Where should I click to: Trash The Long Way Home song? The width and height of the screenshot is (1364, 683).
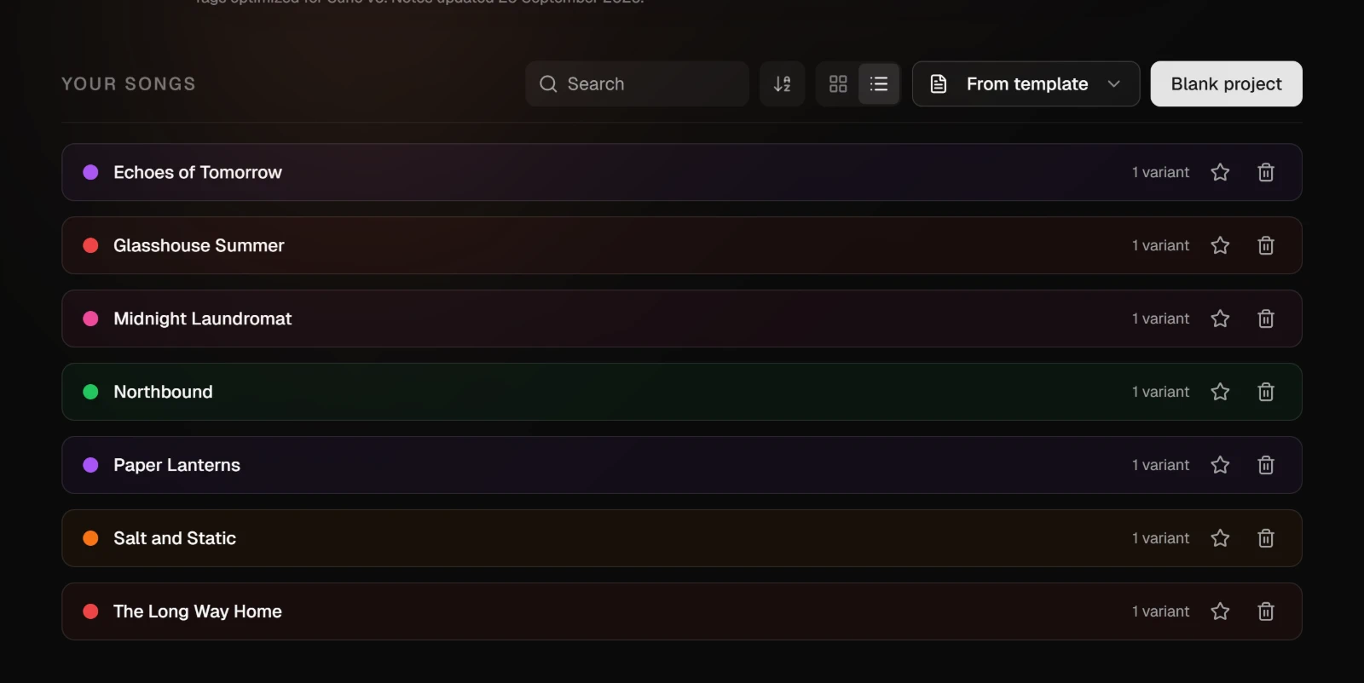[x=1266, y=611]
